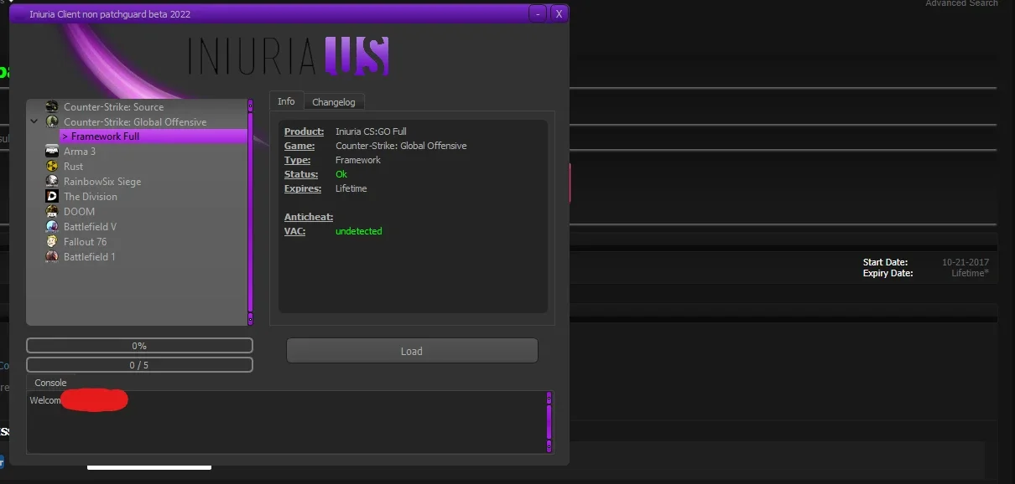The width and height of the screenshot is (1015, 484).
Task: Click the 'Lifetime' expires value in Info
Action: tap(351, 188)
